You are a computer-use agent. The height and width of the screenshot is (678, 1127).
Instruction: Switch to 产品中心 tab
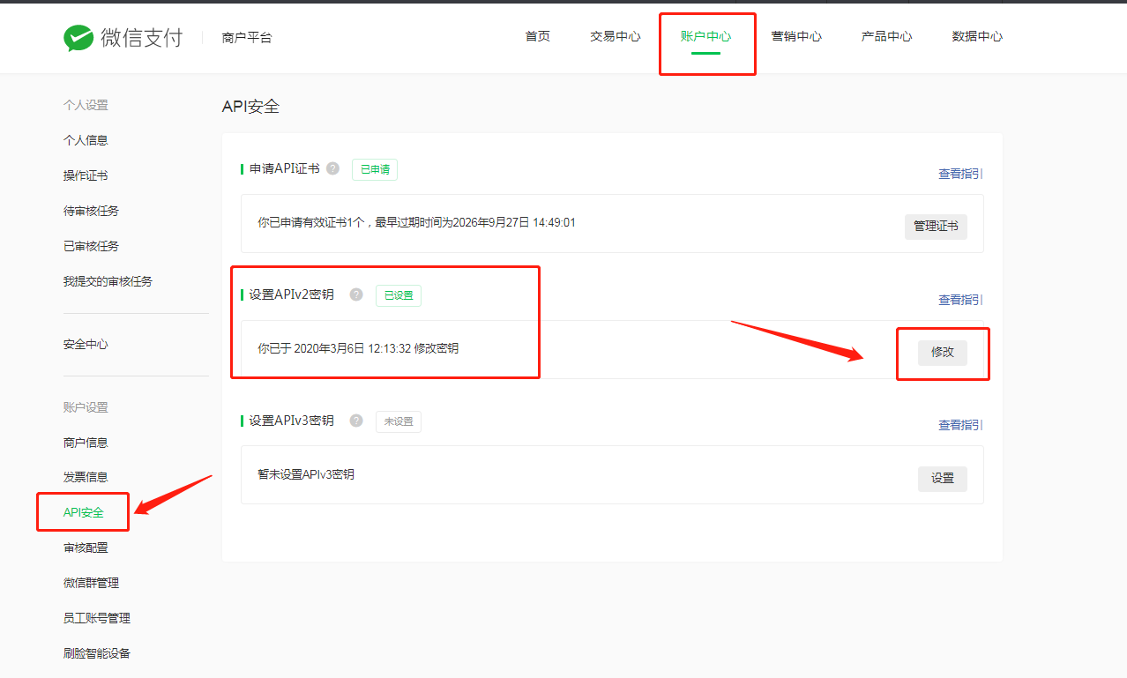[x=886, y=37]
